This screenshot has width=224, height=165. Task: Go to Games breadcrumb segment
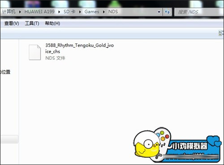[92, 12]
